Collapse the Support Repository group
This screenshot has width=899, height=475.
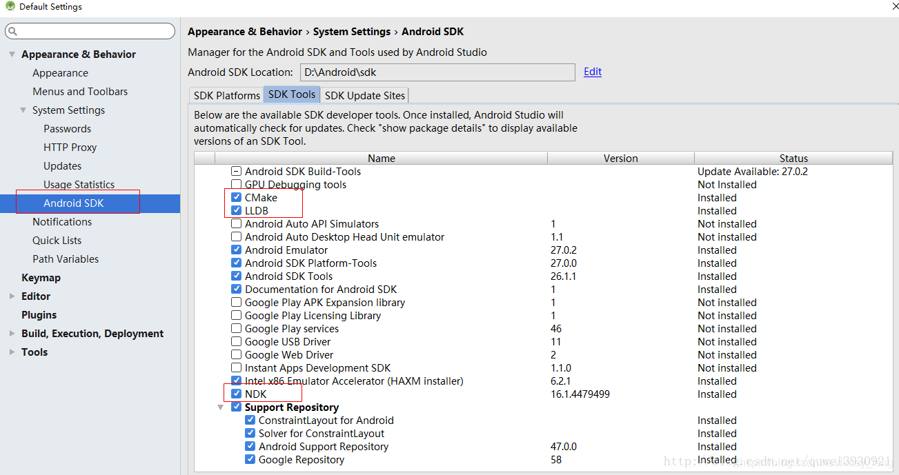220,407
